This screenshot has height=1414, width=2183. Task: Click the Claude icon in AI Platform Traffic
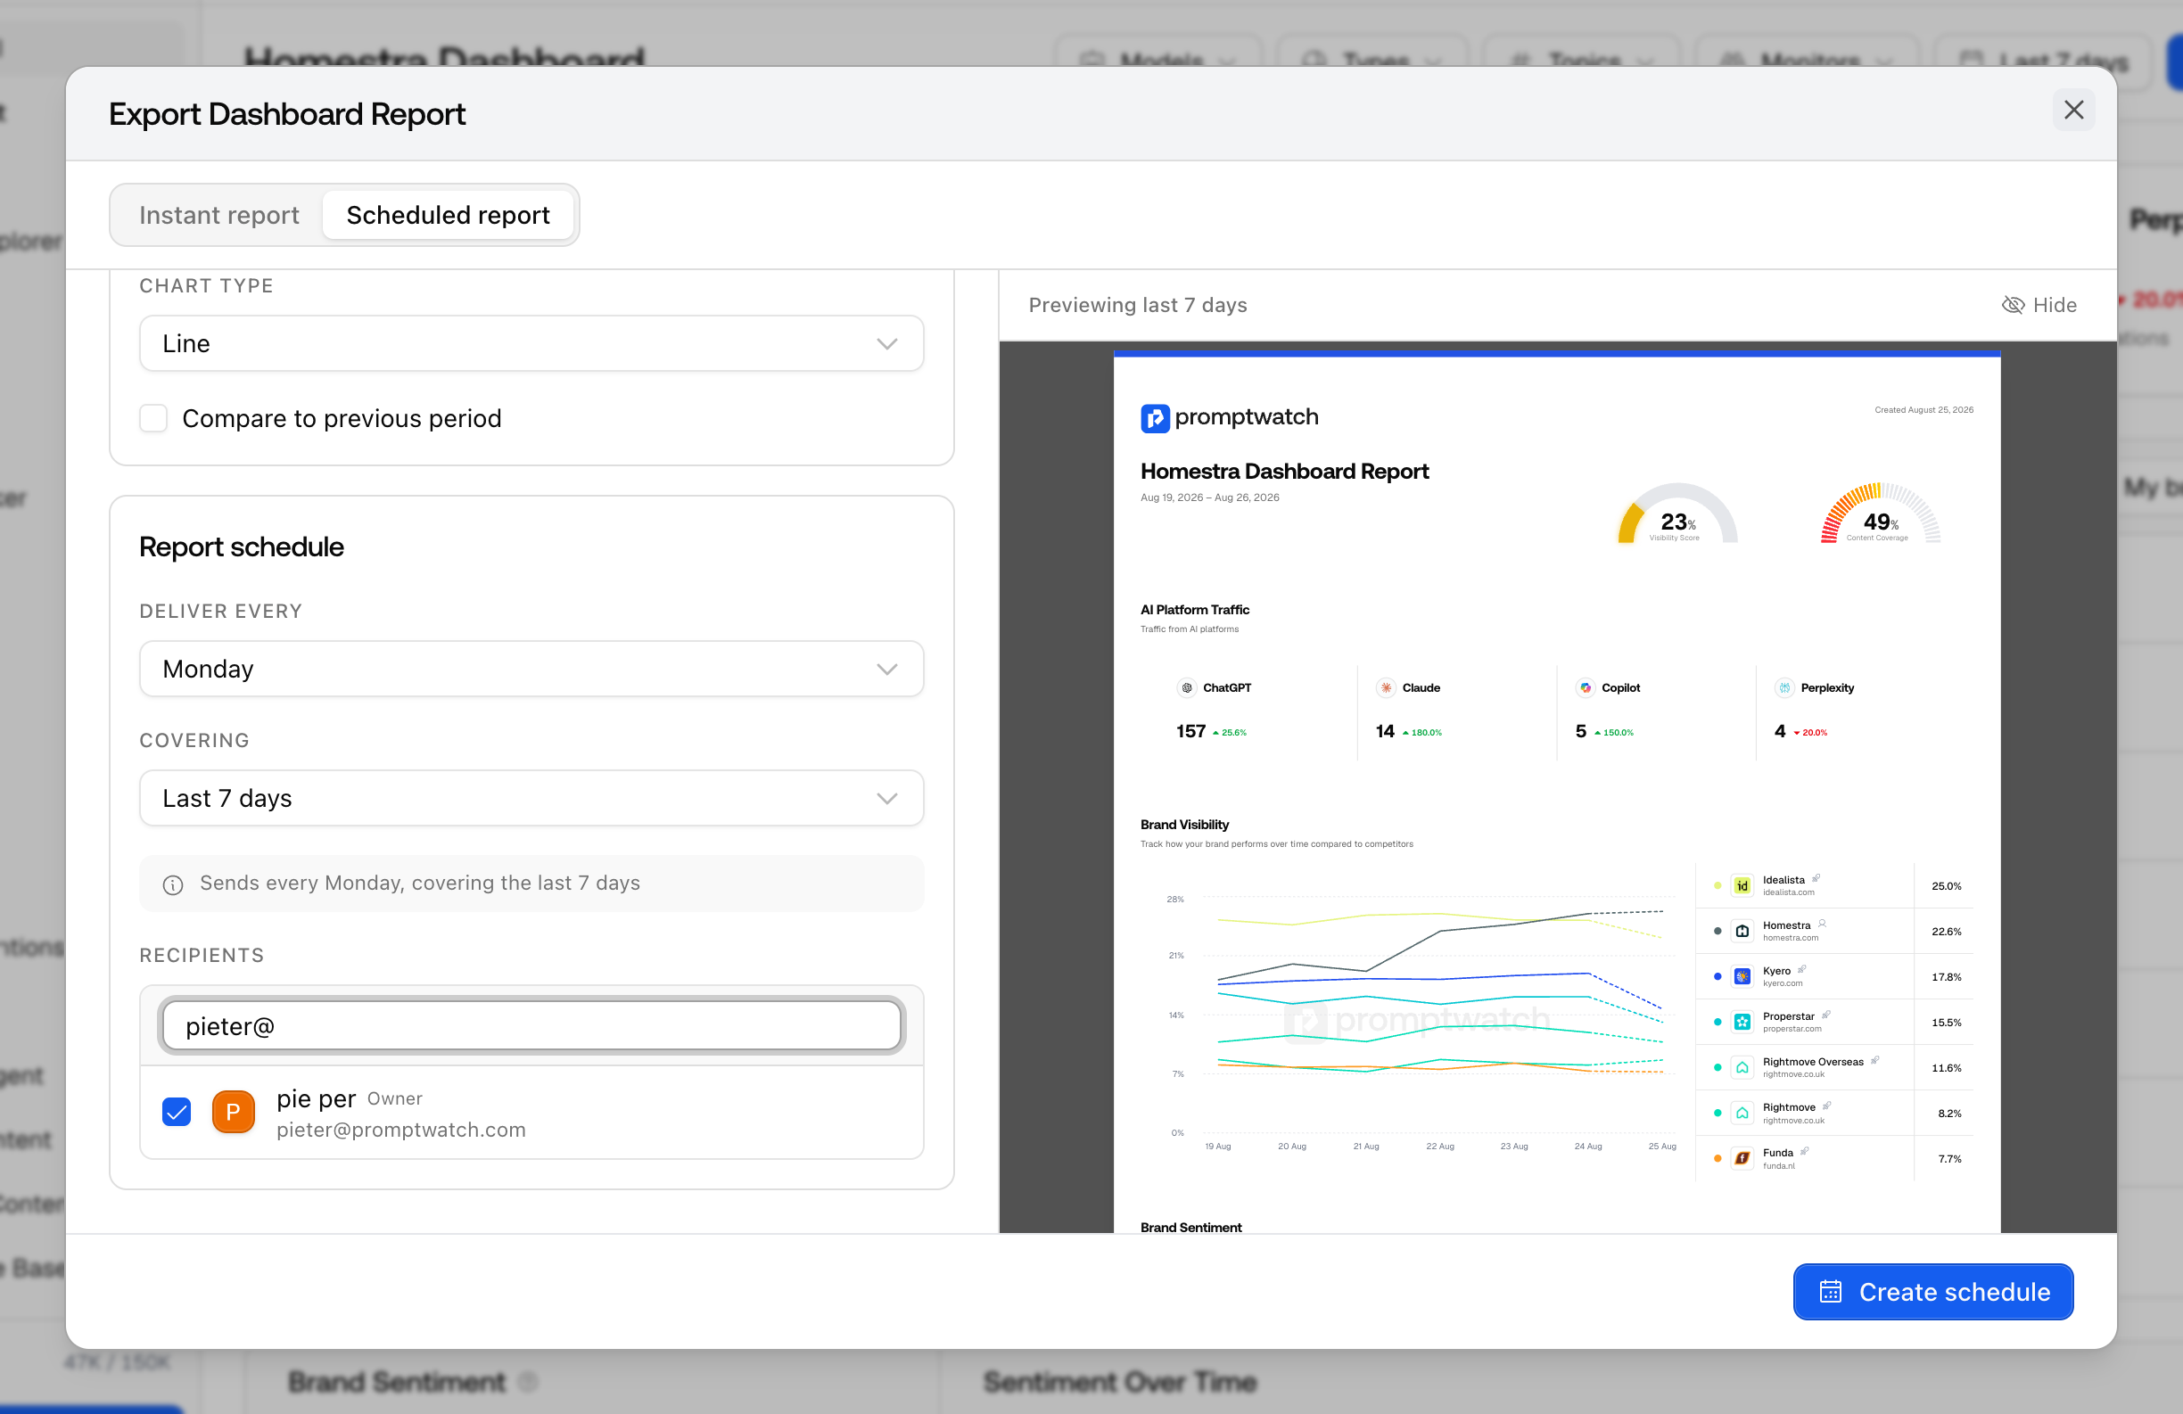click(x=1386, y=687)
